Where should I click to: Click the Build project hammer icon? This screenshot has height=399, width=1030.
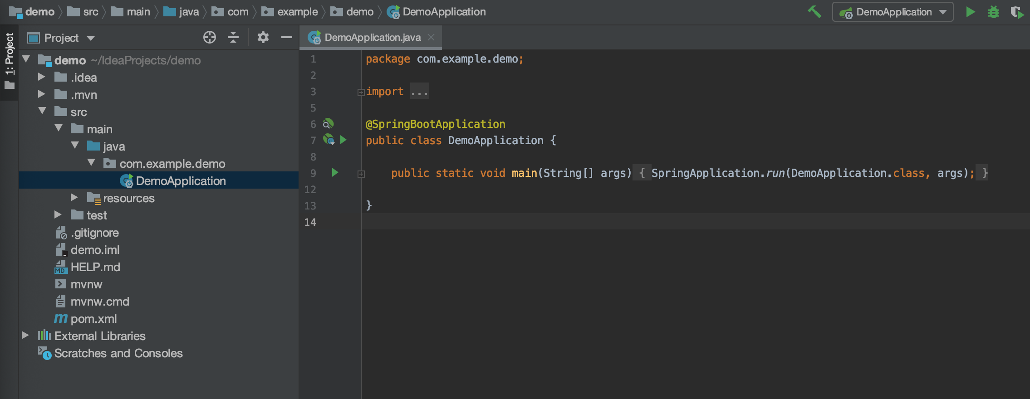click(814, 12)
